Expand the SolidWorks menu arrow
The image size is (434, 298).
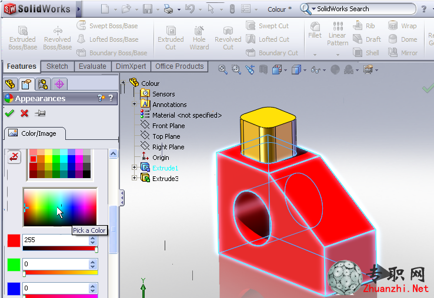coord(79,9)
